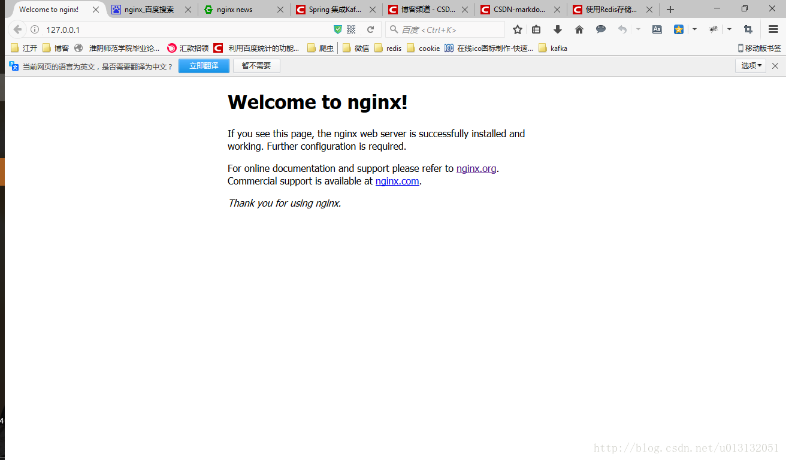The width and height of the screenshot is (786, 460).
Task: Open the QR code icon in address bar
Action: pos(351,29)
